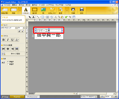
Task: Switch to the Professional mode tab
Action: click(32, 97)
